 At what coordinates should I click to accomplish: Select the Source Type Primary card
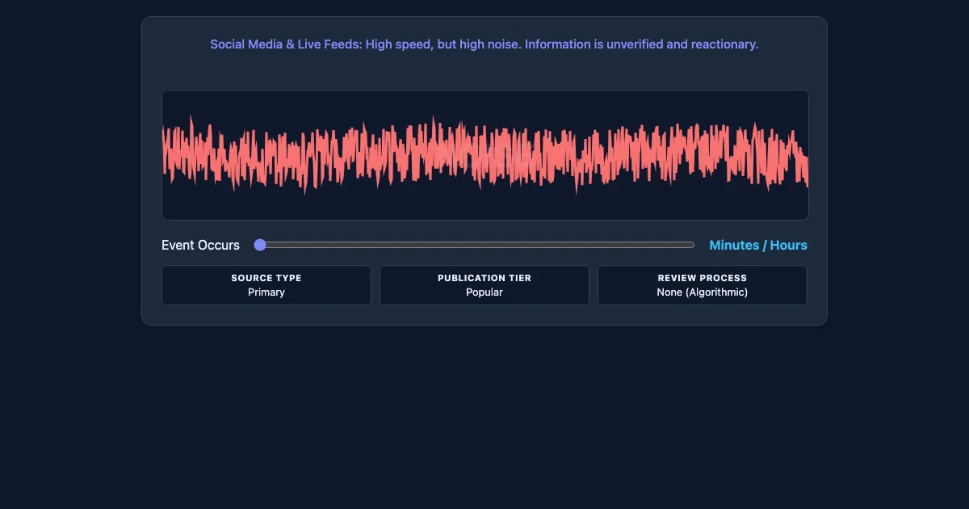coord(266,285)
